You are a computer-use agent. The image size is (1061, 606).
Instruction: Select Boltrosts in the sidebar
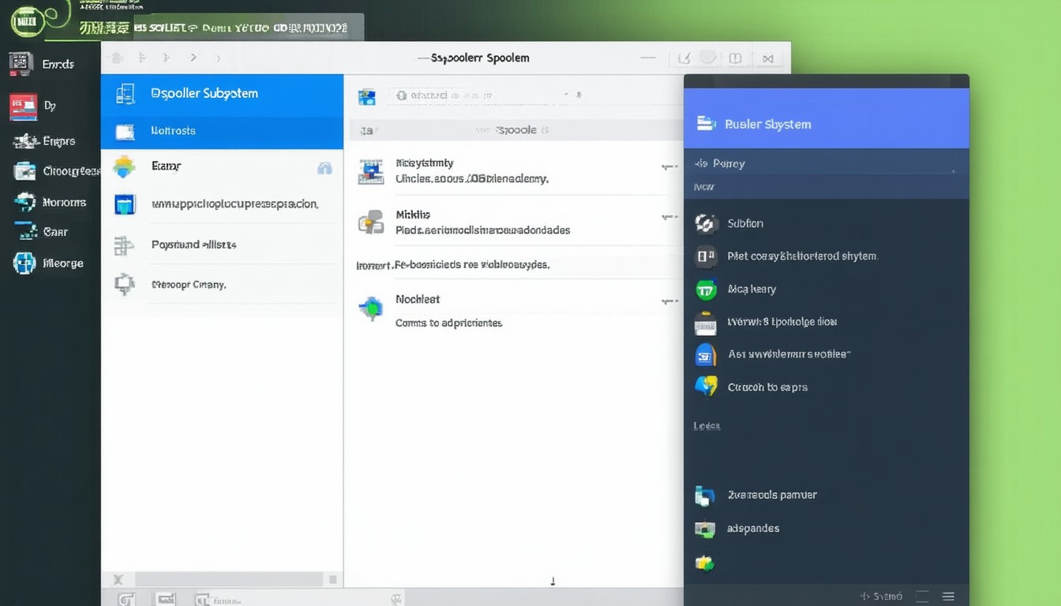click(173, 131)
